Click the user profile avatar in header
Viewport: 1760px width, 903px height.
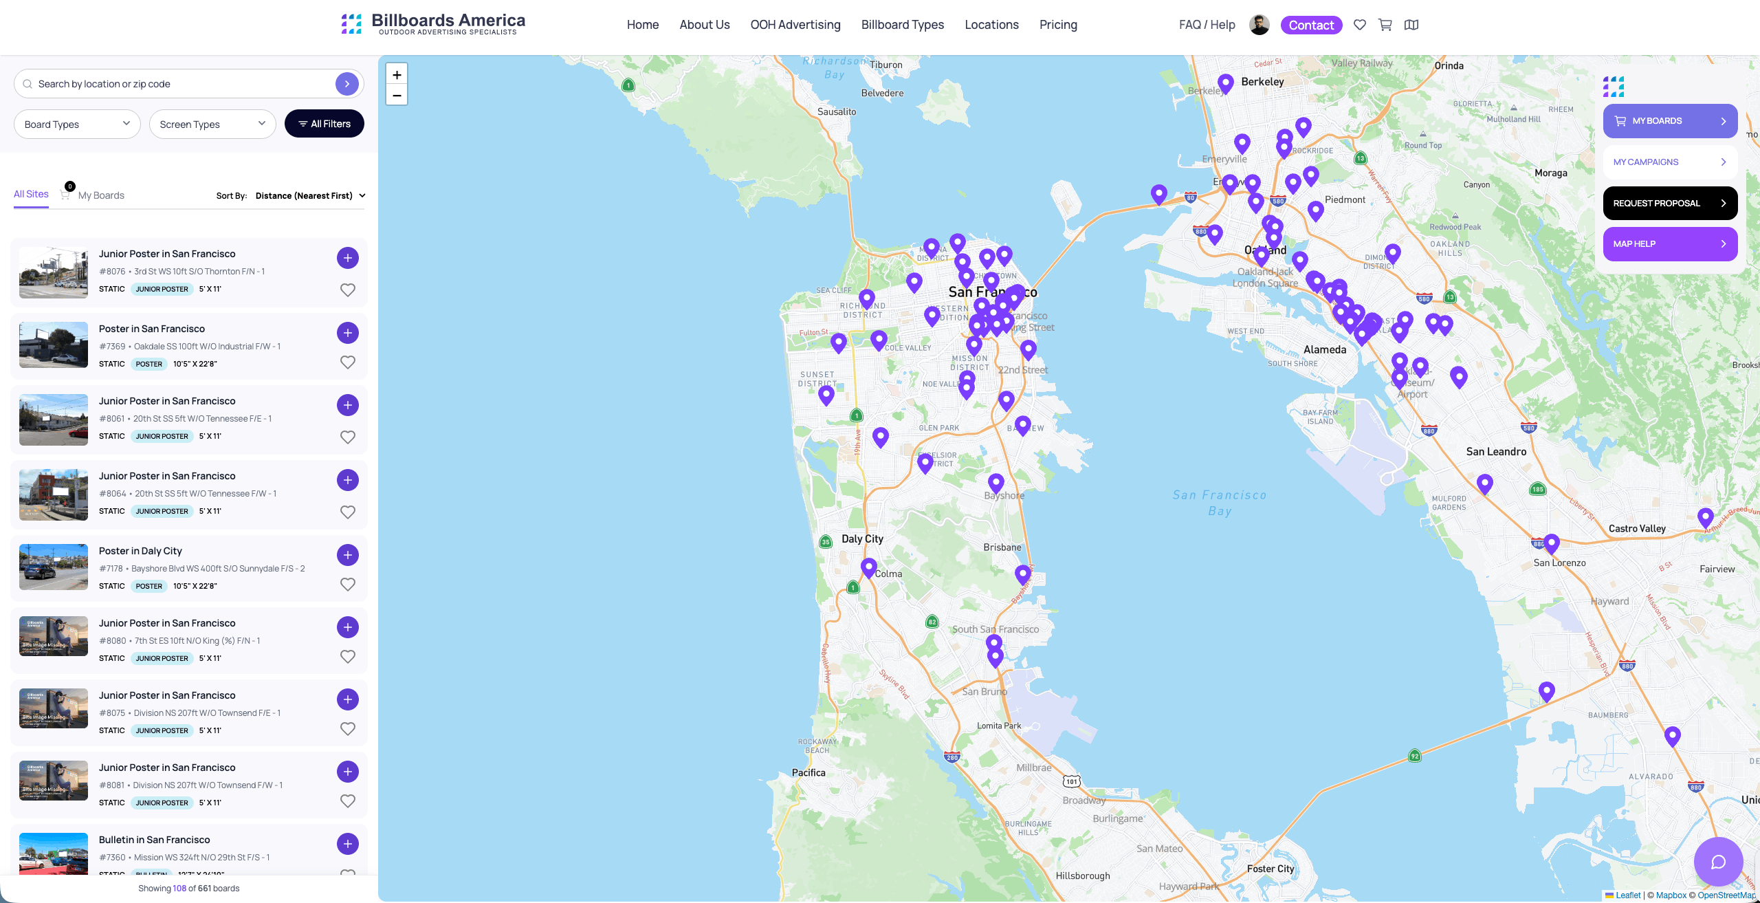point(1260,25)
